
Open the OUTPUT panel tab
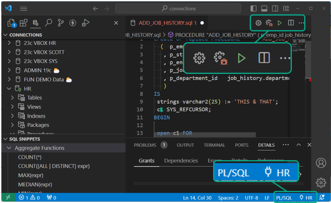[x=185, y=145]
